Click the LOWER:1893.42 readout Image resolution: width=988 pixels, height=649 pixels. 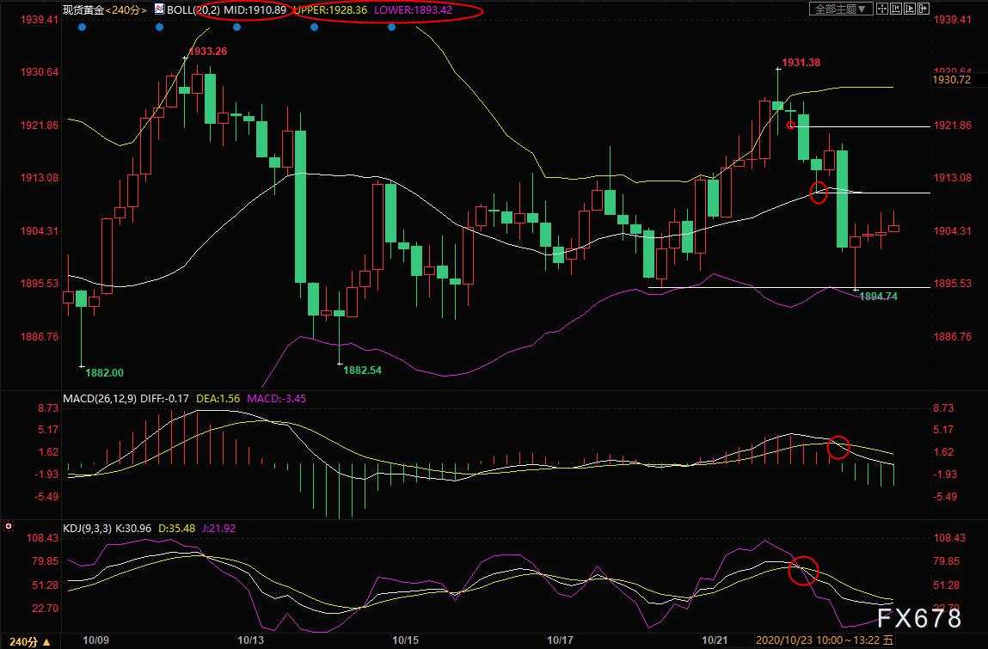click(x=414, y=10)
